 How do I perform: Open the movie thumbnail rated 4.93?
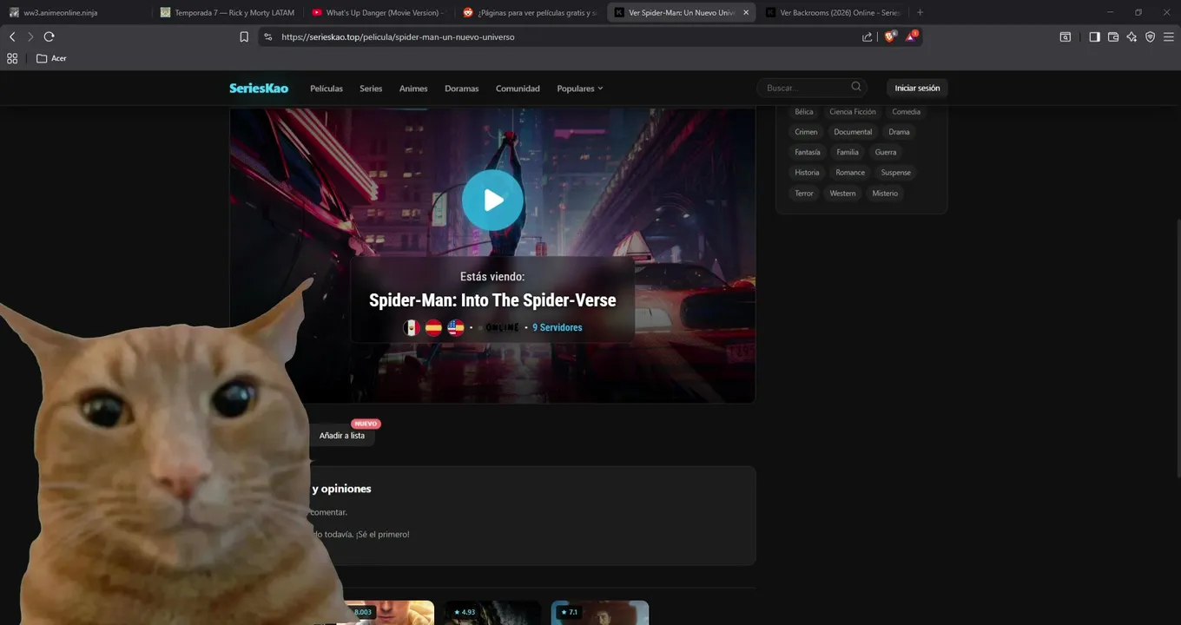[492, 613]
